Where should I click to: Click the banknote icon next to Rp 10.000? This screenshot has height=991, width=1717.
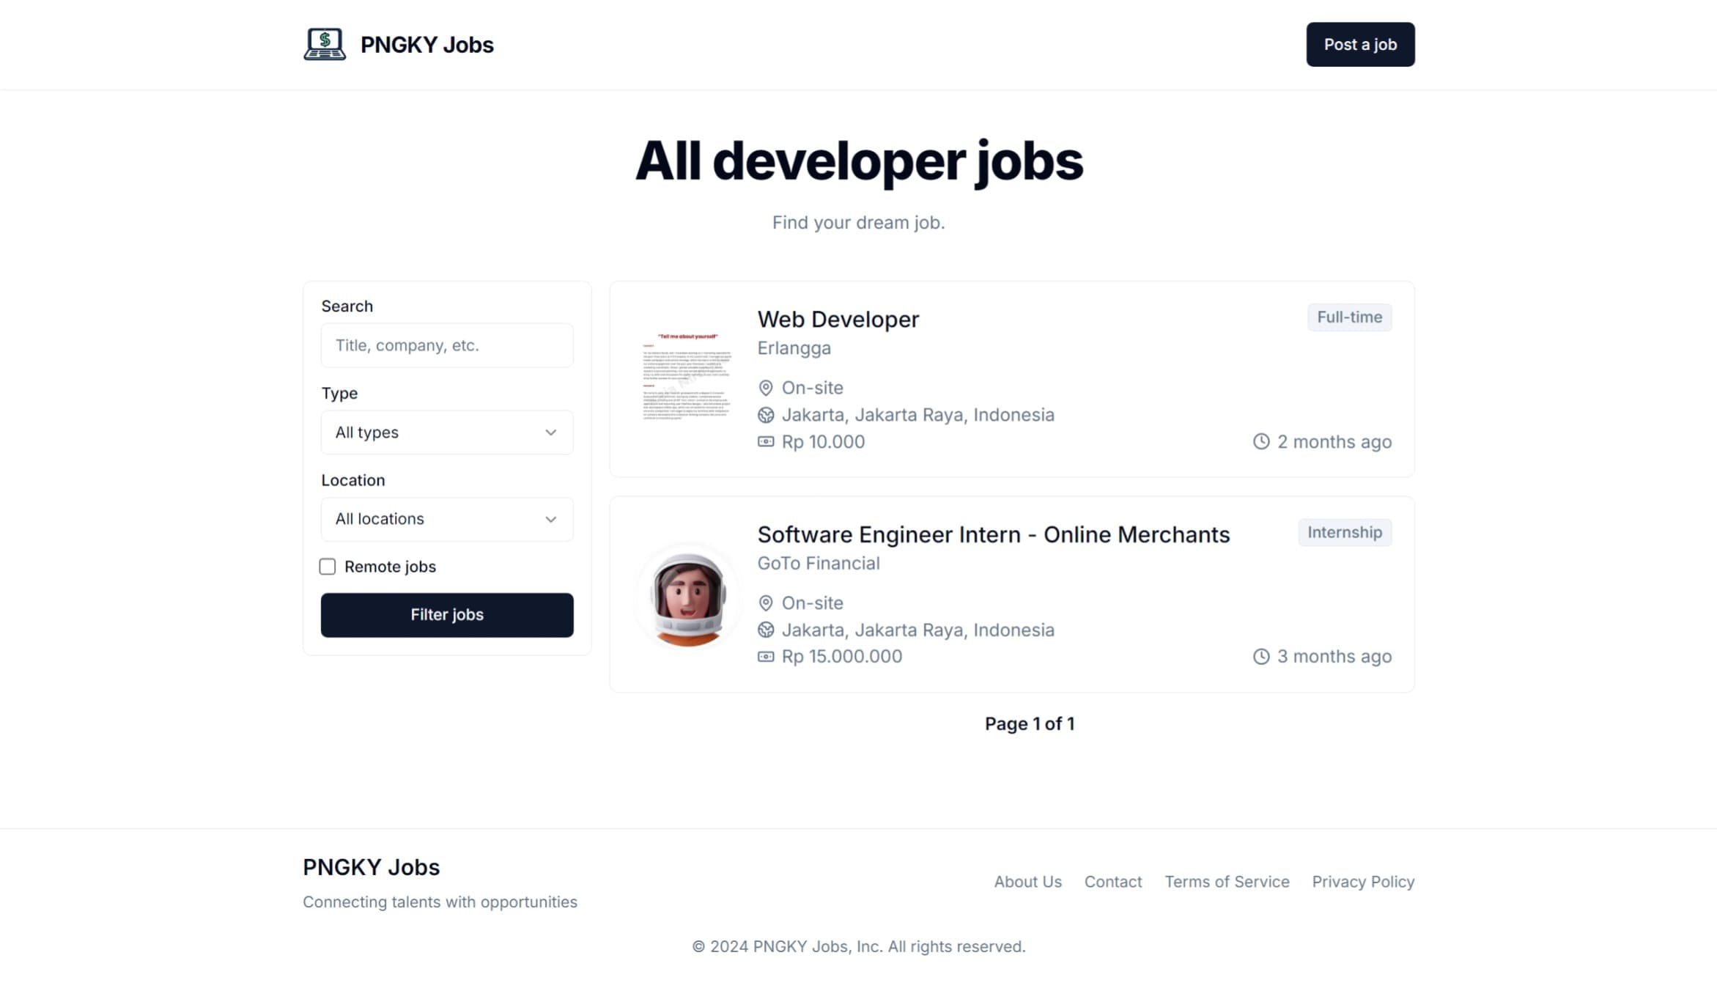click(x=765, y=442)
